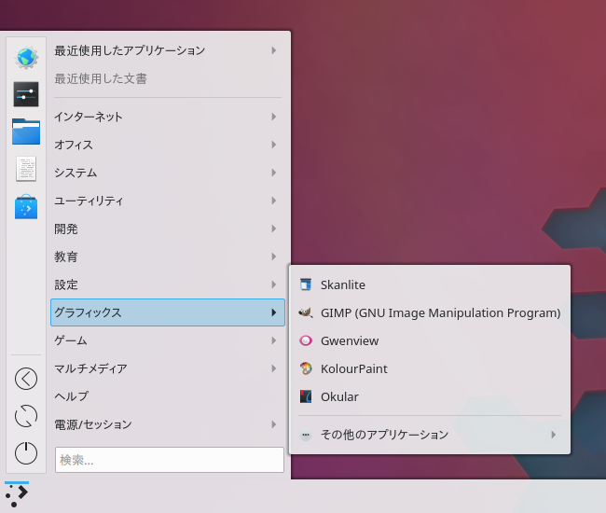Open the 電源/セッション menu
606x513 pixels.
click(x=168, y=424)
